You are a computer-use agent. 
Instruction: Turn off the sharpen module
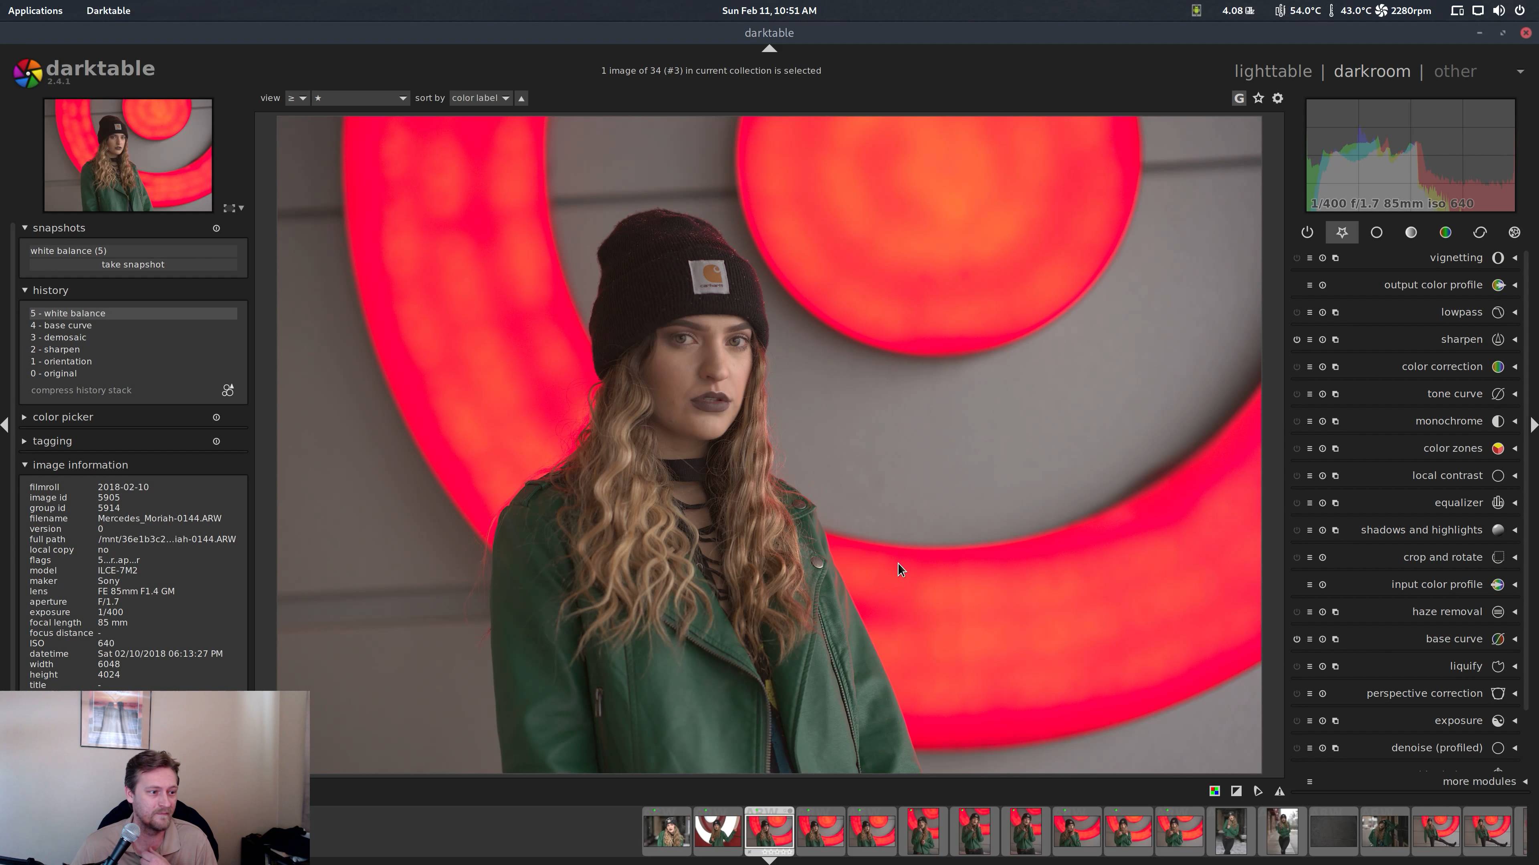pos(1297,340)
